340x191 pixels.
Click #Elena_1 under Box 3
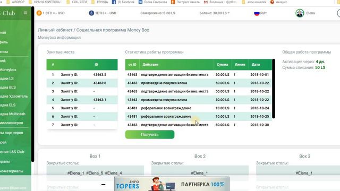[304, 173]
